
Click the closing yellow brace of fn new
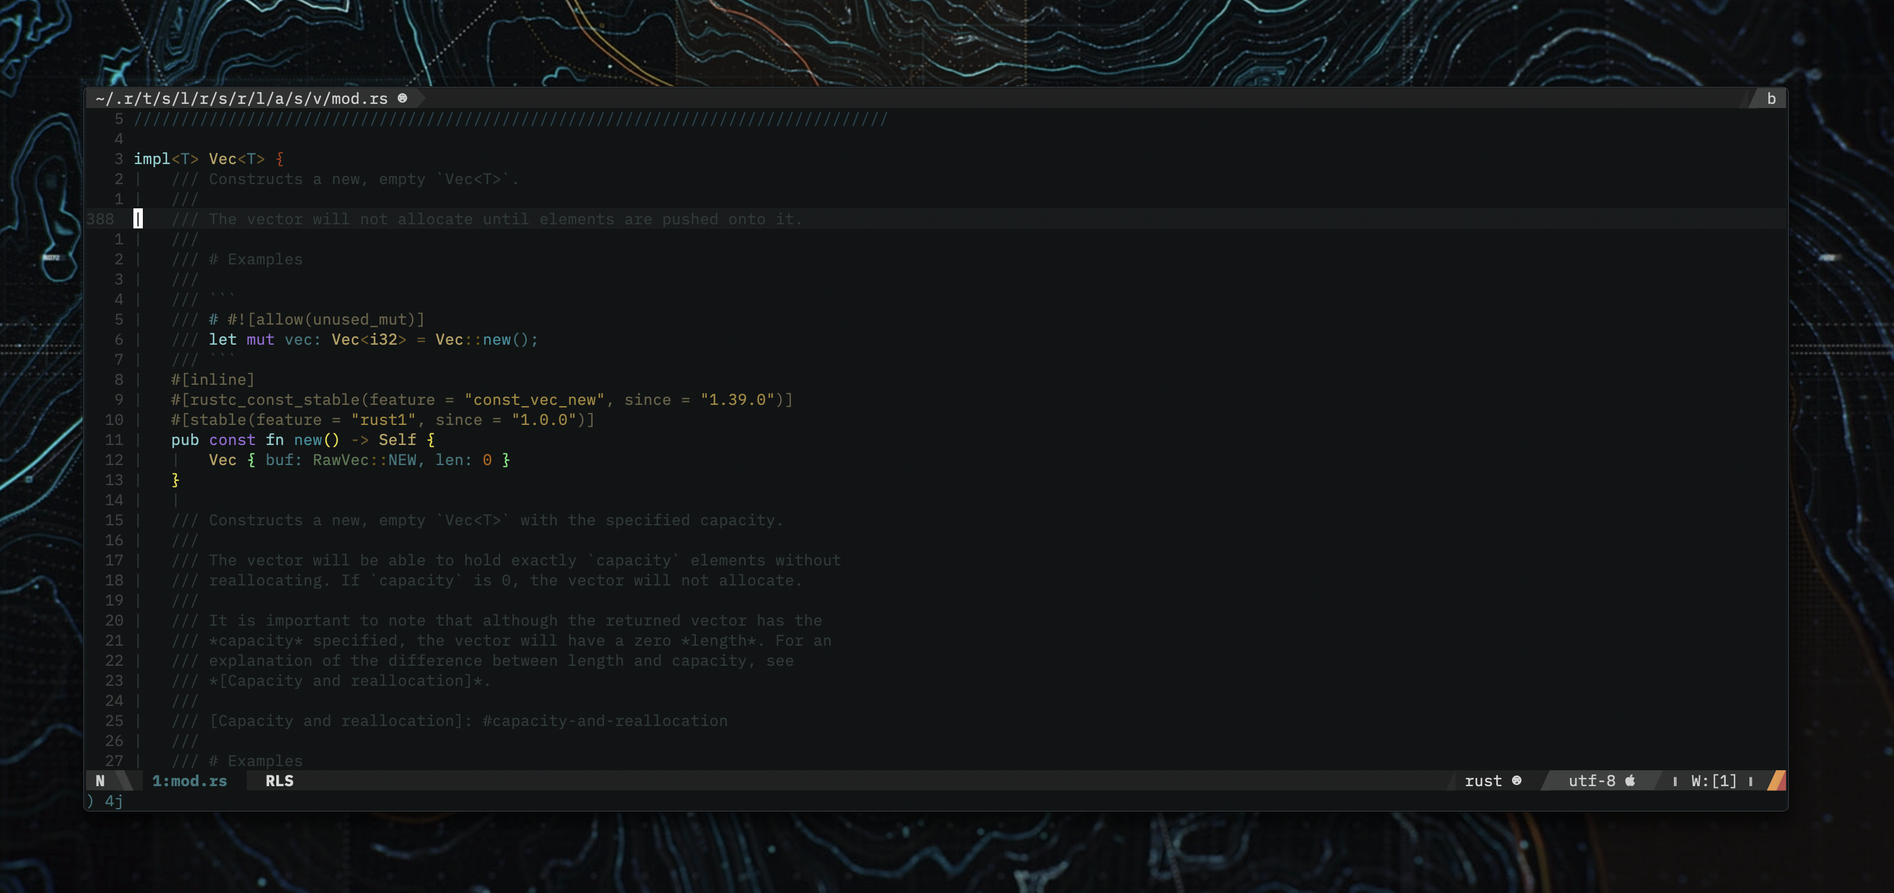175,480
